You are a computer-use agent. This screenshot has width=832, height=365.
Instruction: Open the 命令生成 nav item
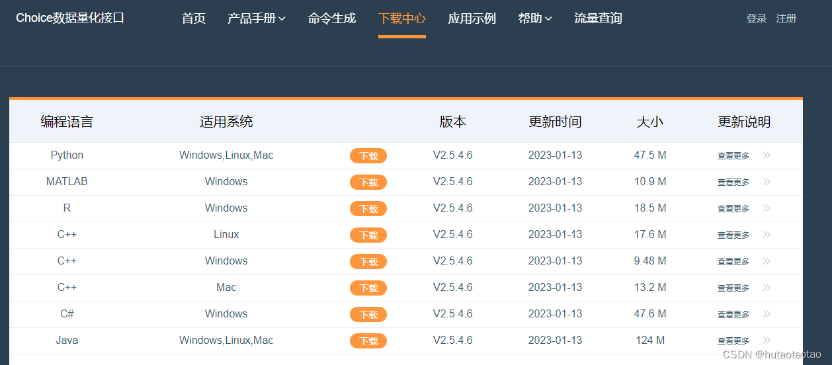[332, 19]
